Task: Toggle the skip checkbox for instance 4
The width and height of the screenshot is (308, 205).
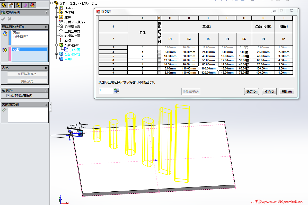Action: pos(159,64)
